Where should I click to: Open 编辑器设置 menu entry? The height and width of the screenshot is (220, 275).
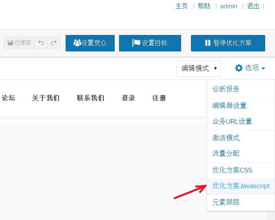229,106
